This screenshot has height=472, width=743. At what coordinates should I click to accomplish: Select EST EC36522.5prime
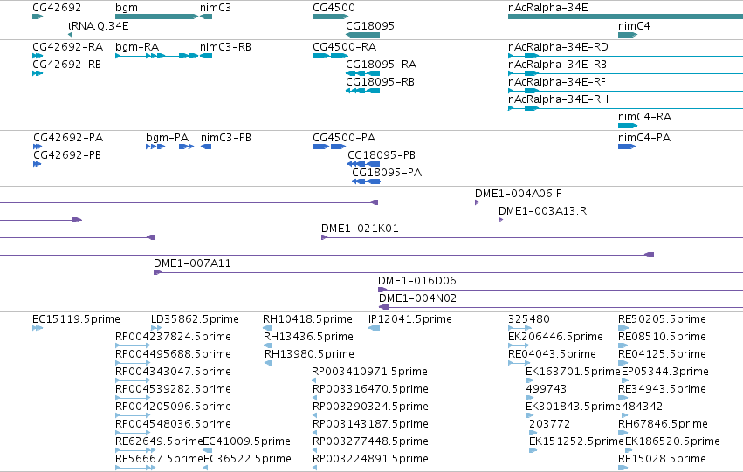pyautogui.click(x=206, y=468)
